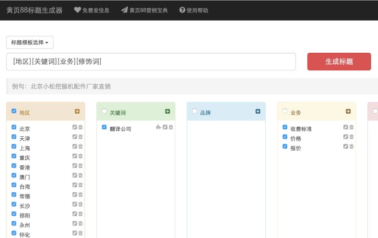The height and width of the screenshot is (238, 378).
Task: Uncheck the 价格 checkbox
Action: pyautogui.click(x=285, y=136)
